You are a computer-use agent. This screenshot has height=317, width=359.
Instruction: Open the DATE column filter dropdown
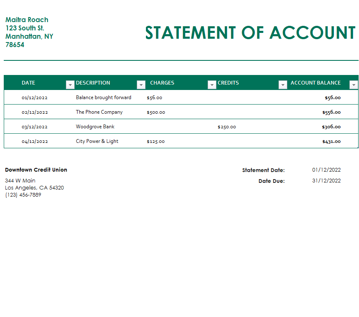click(70, 85)
